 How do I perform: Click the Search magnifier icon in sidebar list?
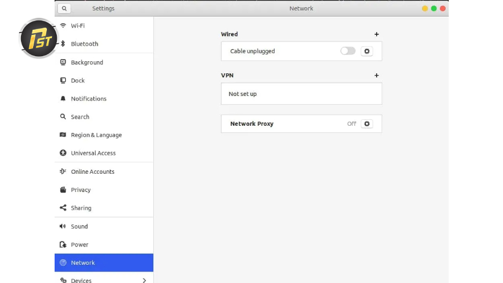tap(63, 117)
